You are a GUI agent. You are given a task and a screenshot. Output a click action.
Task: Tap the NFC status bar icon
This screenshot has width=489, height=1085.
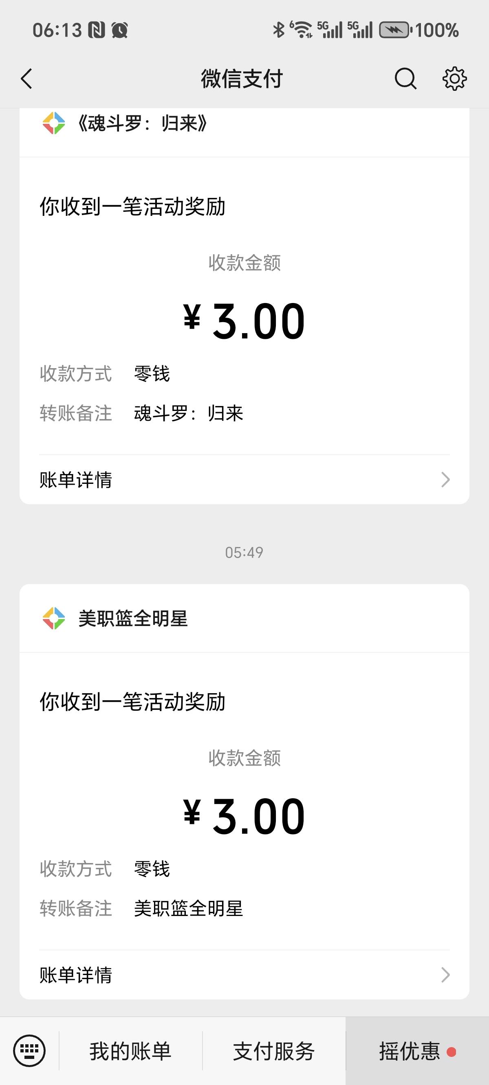tap(97, 30)
